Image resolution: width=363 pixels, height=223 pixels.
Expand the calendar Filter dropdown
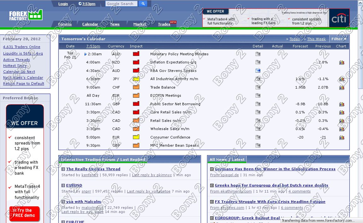point(339,39)
